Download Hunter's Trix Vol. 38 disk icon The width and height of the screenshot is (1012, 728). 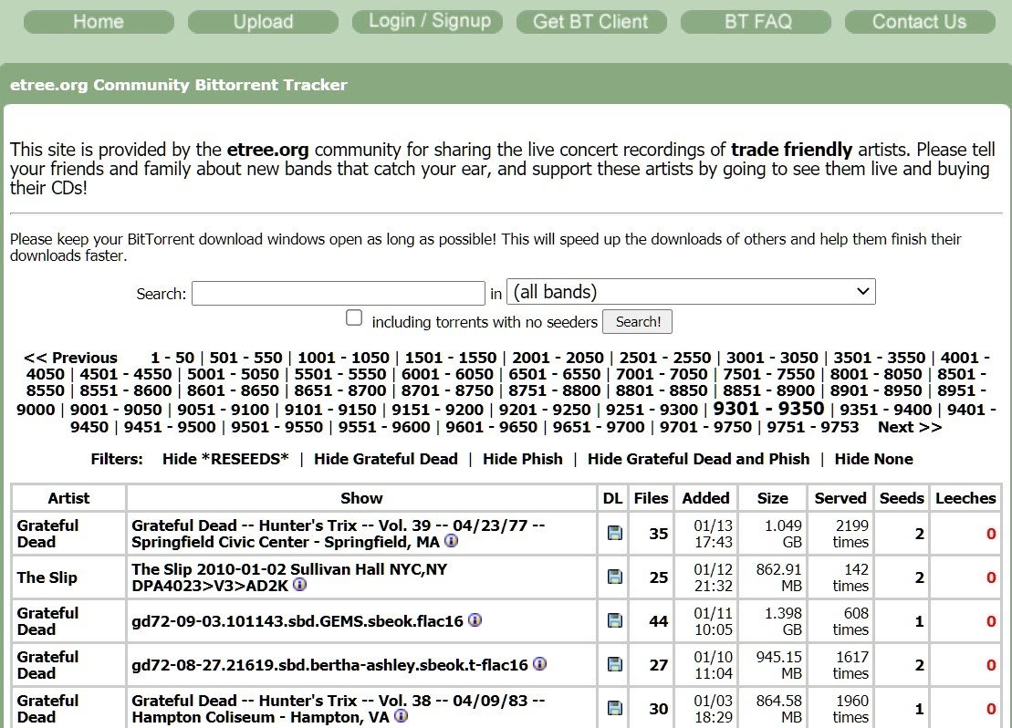pyautogui.click(x=614, y=709)
